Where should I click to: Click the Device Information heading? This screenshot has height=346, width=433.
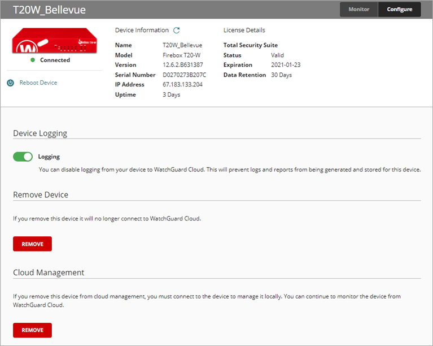tap(142, 30)
